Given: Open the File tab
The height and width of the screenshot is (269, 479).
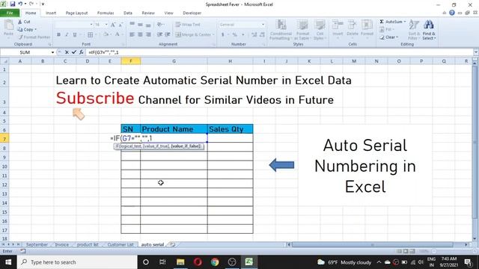Looking at the screenshot, I should click(10, 13).
